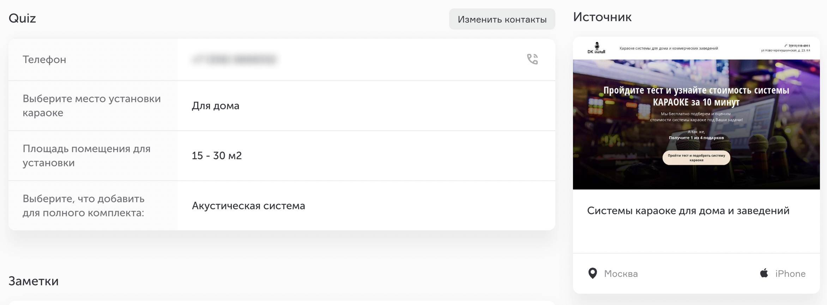Select the Акустическая система answer
This screenshot has height=305, width=827.
(248, 206)
